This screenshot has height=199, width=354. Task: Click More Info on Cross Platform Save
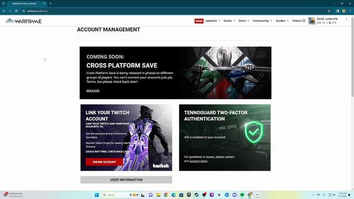coord(93,91)
